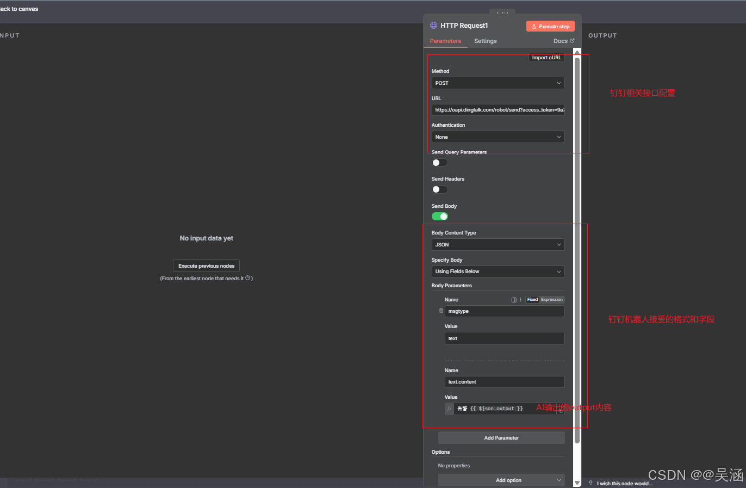Click the HTTP Request1 node title
Image resolution: width=746 pixels, height=488 pixels.
pos(464,26)
